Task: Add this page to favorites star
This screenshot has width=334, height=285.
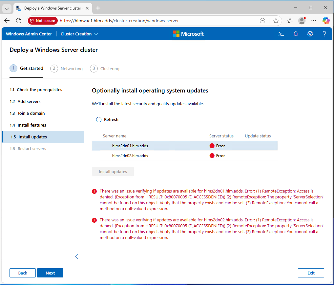Action: (276, 21)
